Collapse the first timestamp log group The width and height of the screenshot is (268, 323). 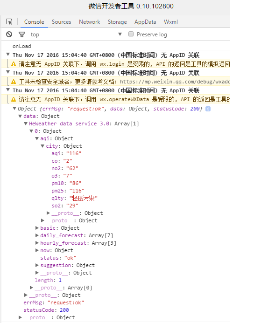(8, 55)
